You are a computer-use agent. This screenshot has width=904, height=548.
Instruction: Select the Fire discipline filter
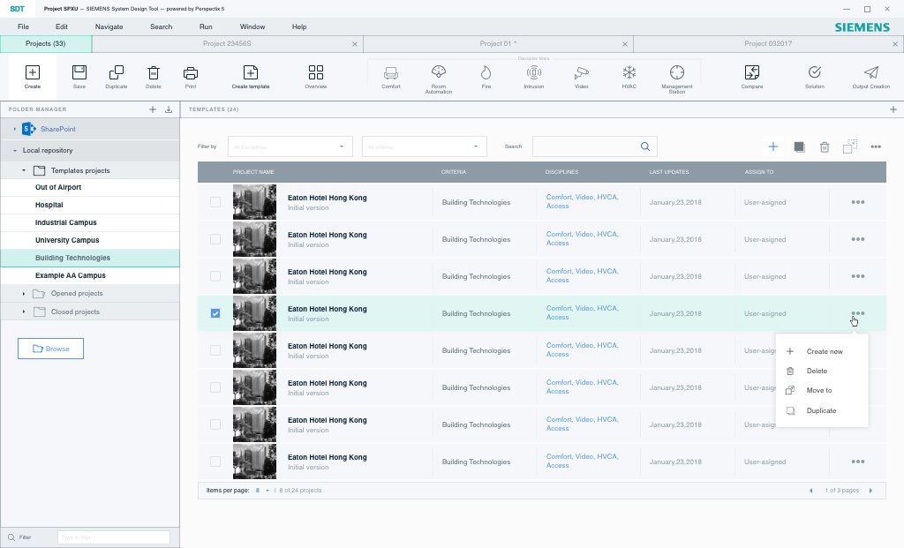click(x=486, y=72)
